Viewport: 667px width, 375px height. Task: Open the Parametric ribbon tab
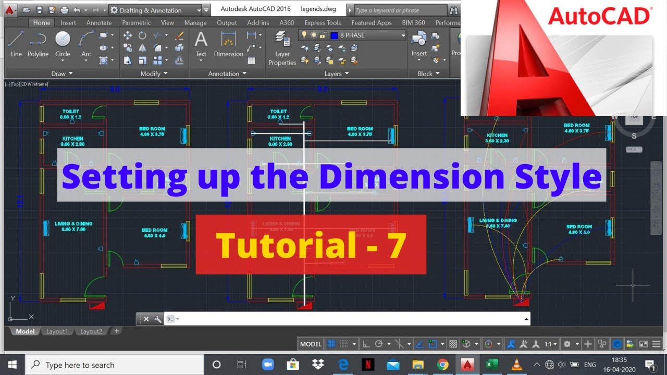136,22
